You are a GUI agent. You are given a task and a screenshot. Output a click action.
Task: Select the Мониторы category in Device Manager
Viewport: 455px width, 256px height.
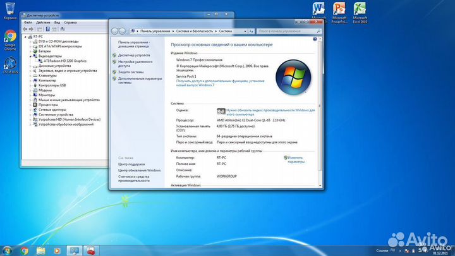47,95
